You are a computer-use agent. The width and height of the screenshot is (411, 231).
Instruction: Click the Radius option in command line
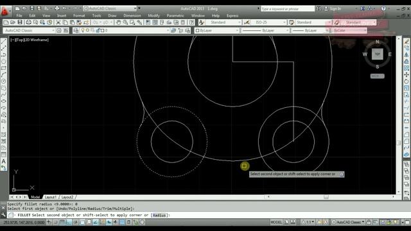(159, 216)
